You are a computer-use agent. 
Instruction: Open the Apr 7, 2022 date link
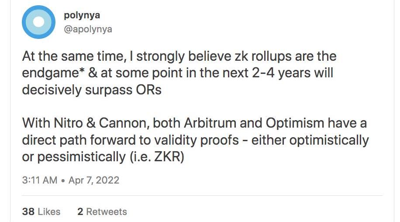tap(94, 180)
